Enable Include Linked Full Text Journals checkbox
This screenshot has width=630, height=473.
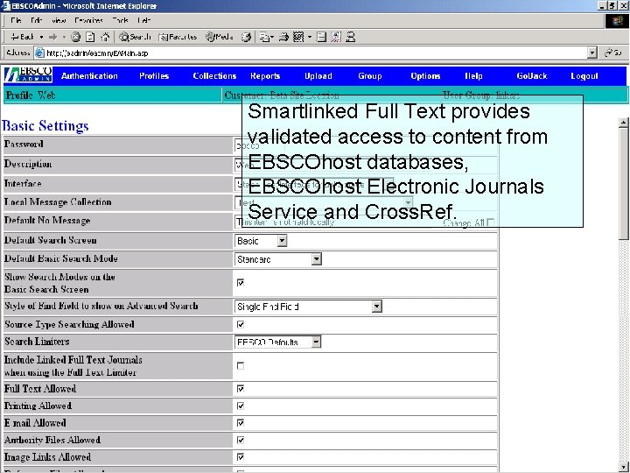(x=241, y=365)
